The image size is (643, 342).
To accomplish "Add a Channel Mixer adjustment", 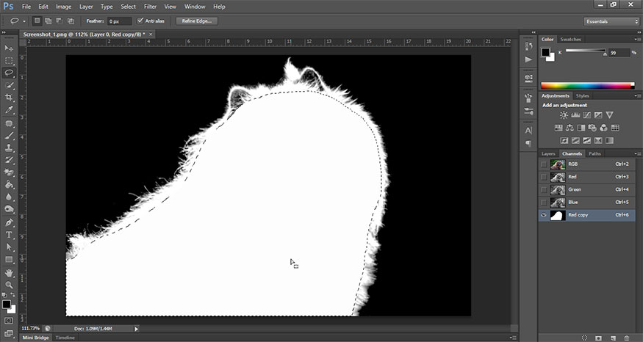I will tap(603, 128).
